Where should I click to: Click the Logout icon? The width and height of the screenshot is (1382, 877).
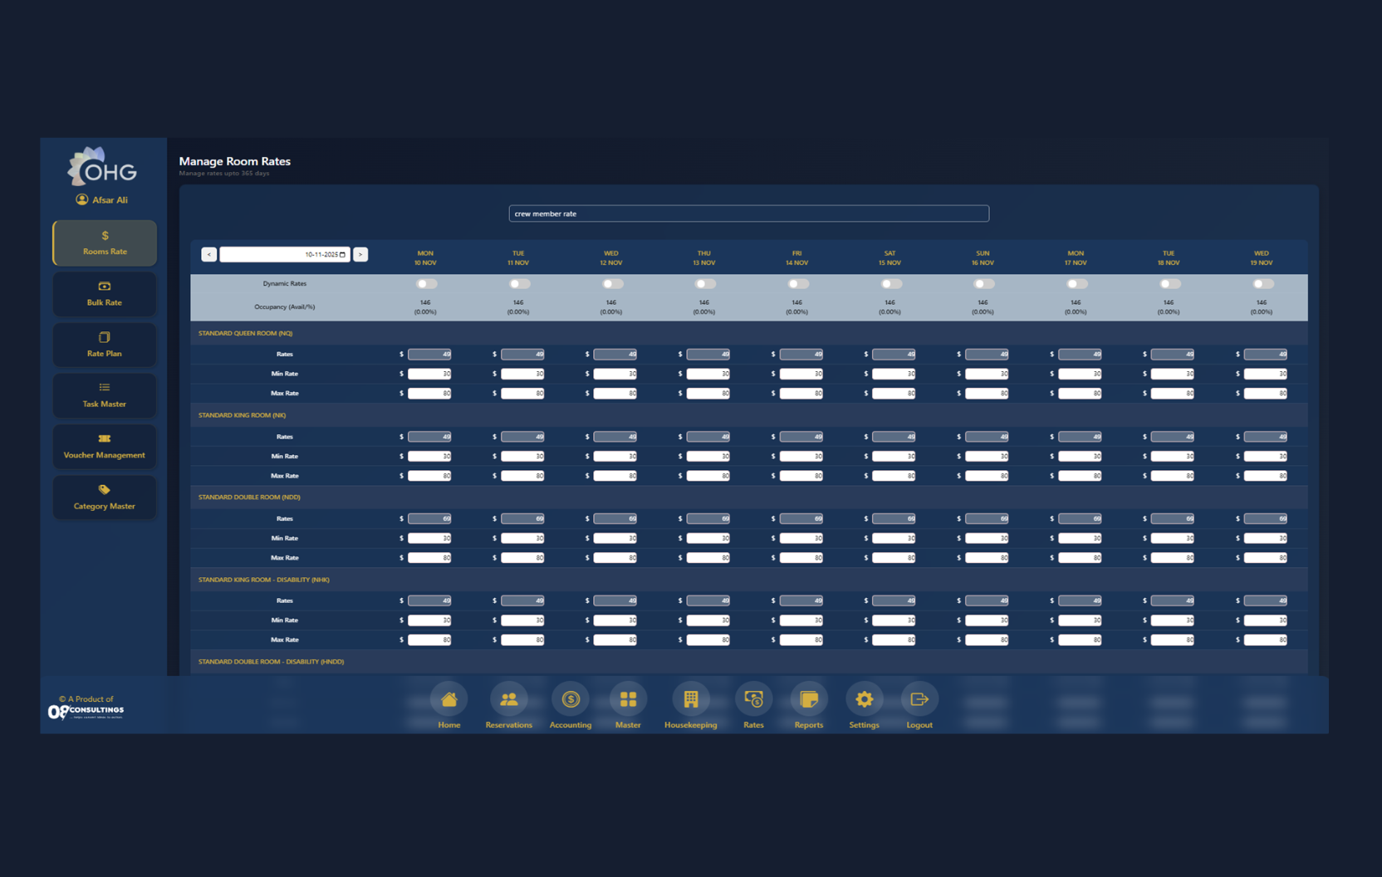[x=919, y=700]
